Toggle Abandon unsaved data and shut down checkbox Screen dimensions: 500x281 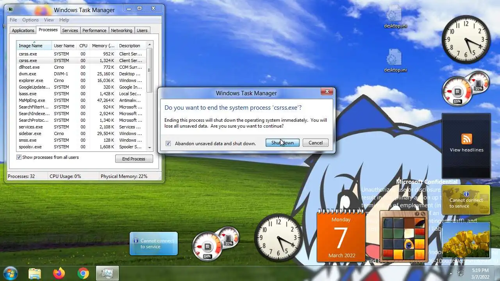pos(168,143)
